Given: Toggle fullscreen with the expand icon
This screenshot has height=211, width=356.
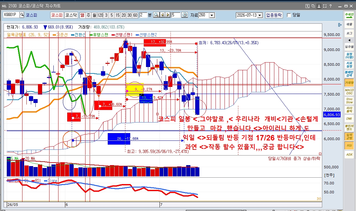Looking at the screenshot, I should [x=325, y=6].
